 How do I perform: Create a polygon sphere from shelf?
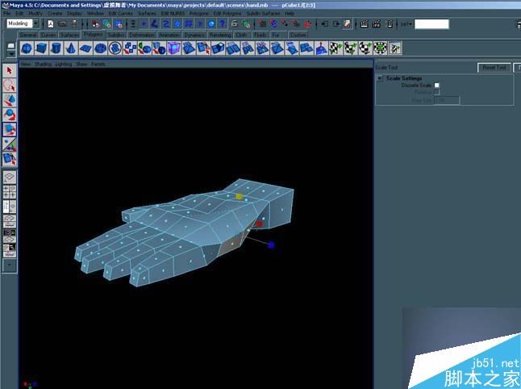(27, 48)
